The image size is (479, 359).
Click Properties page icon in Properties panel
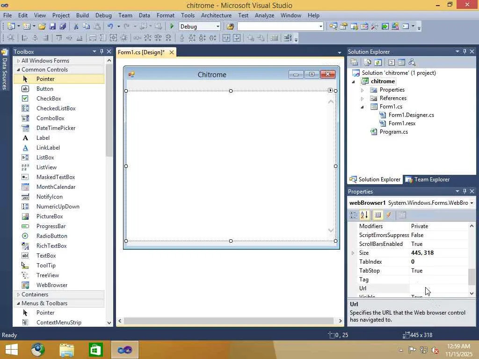tap(403, 215)
